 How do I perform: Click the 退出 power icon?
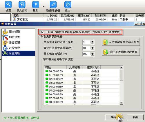tap(68, 4)
